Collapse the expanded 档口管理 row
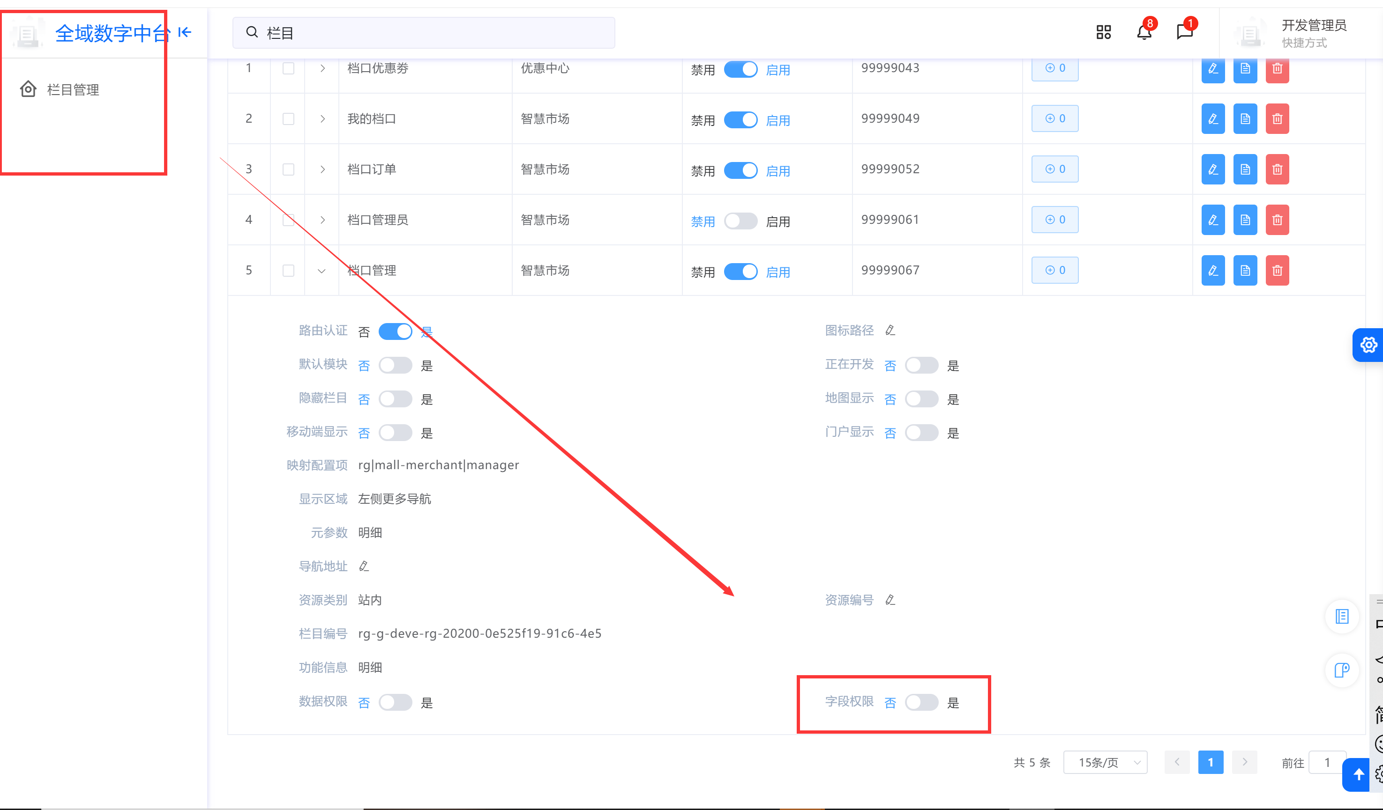The image size is (1383, 810). click(x=321, y=270)
